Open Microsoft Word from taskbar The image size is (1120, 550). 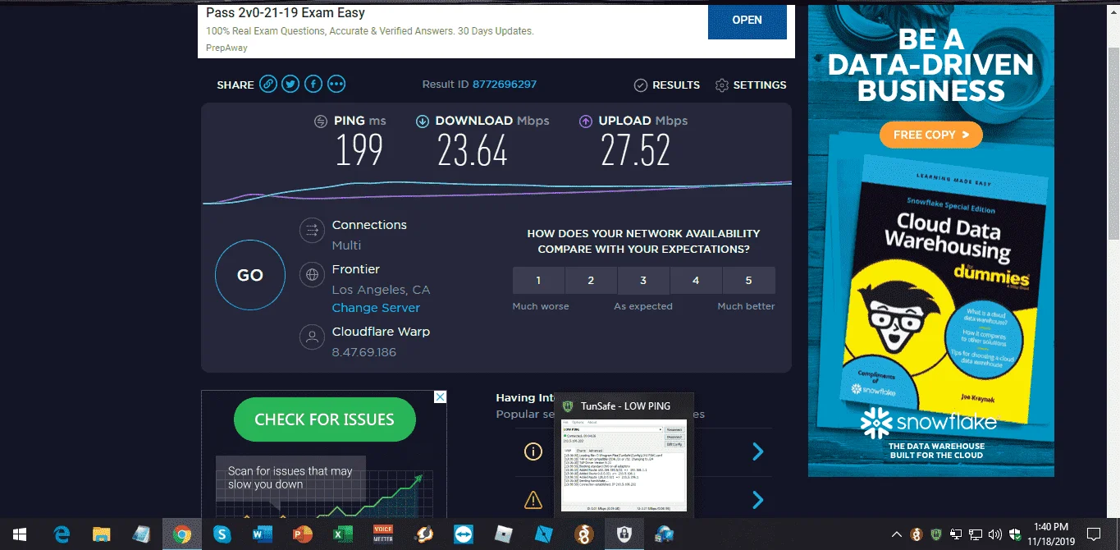(262, 534)
